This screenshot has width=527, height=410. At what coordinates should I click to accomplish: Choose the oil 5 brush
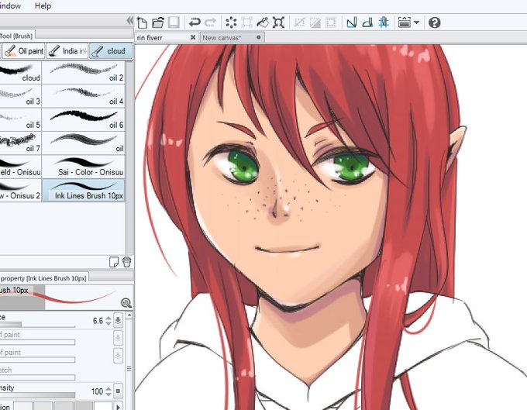(20, 119)
